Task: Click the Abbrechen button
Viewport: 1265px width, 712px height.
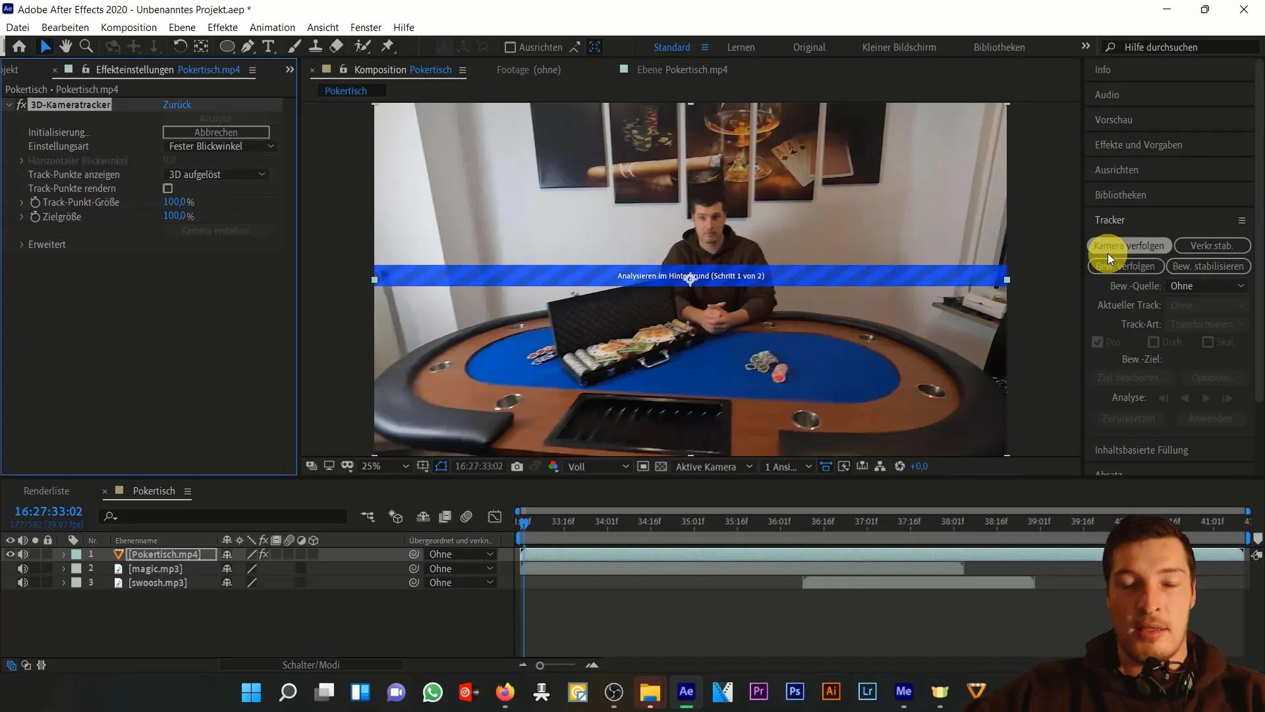Action: click(x=216, y=133)
